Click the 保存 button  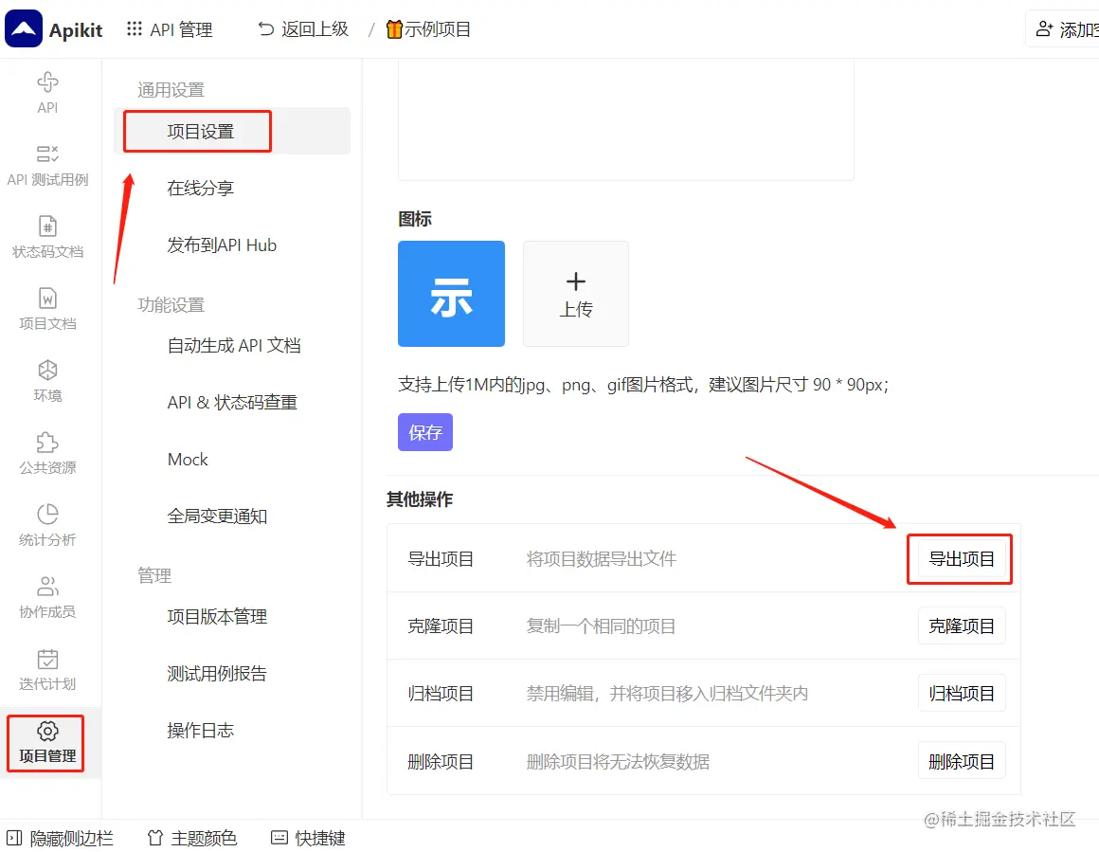click(x=425, y=432)
